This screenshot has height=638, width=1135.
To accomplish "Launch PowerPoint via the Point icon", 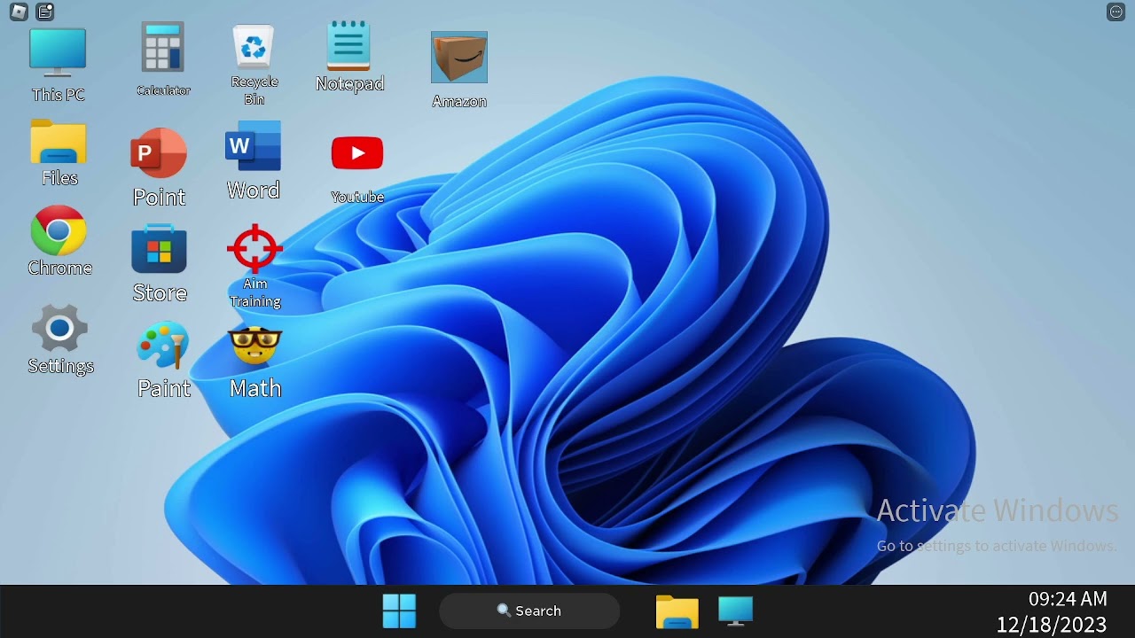I will coord(159,154).
